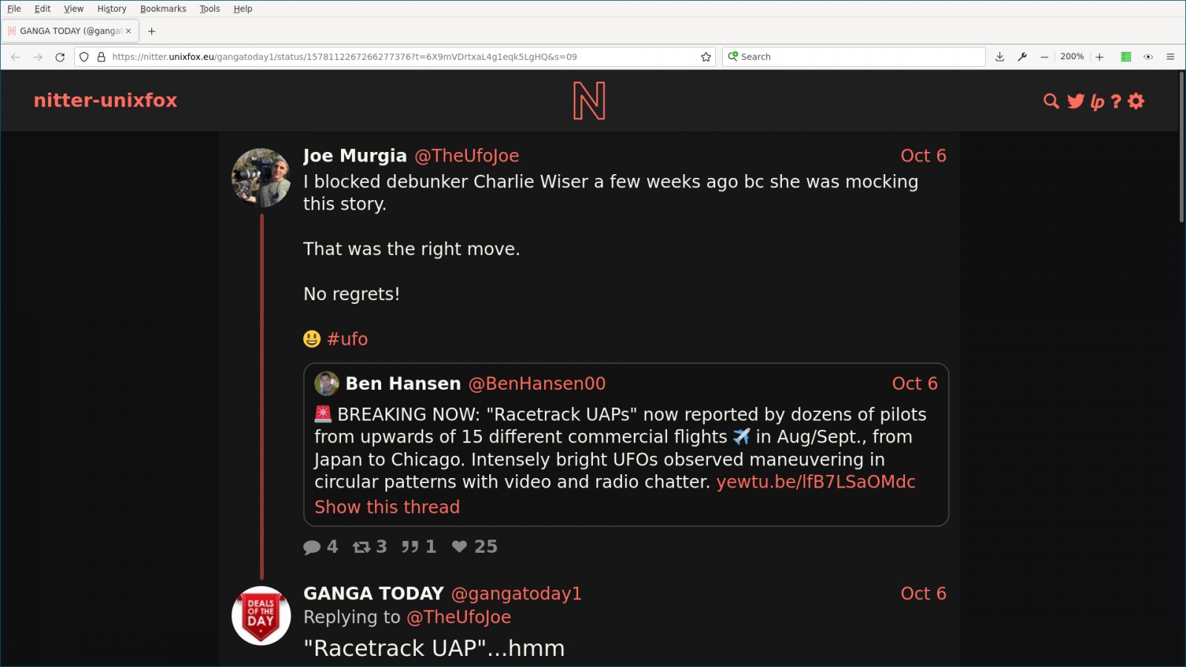Open the question mark about icon
The image size is (1186, 667).
(1116, 102)
